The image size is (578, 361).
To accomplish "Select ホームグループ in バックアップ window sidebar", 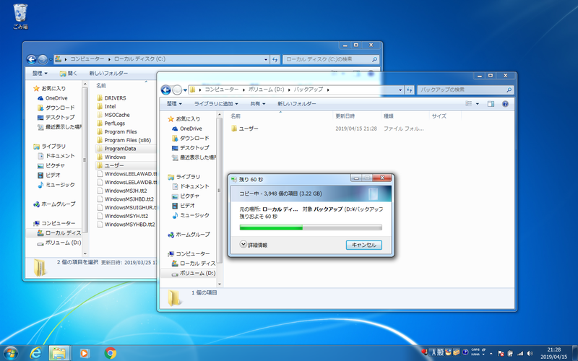I will [x=189, y=234].
